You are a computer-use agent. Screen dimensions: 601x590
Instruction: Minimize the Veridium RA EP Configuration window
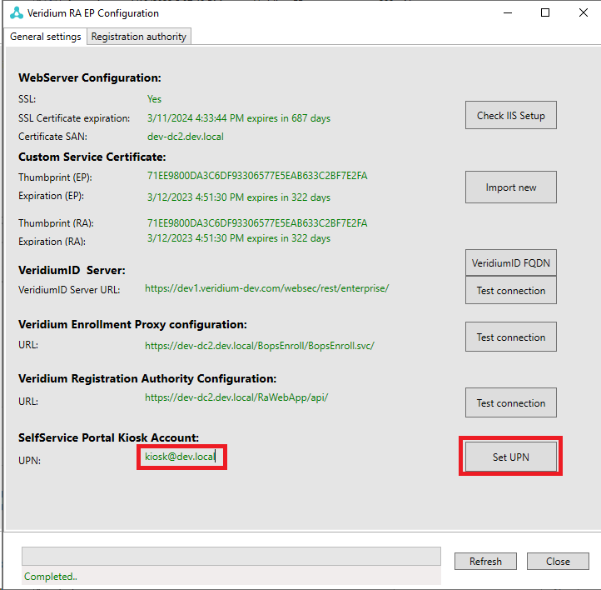(507, 13)
